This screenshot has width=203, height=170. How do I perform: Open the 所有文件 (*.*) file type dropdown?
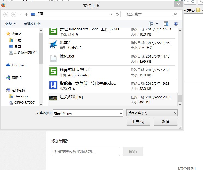(x=152, y=113)
